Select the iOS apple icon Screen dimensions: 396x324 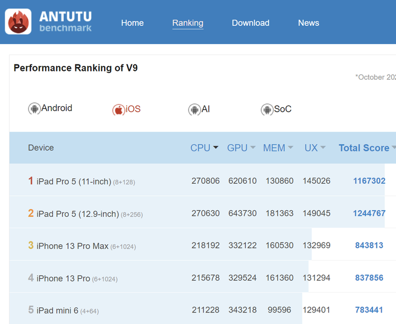[118, 109]
